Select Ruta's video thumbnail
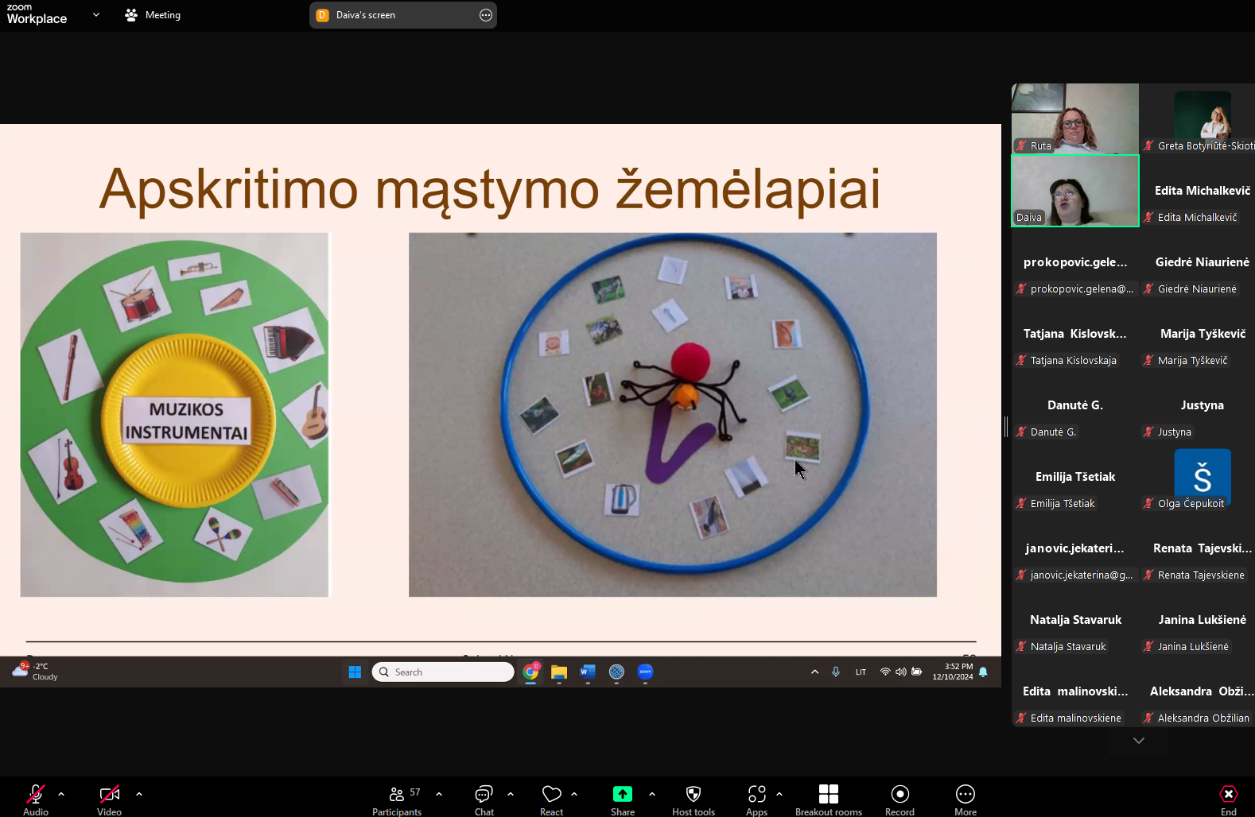This screenshot has height=817, width=1255. coord(1074,118)
